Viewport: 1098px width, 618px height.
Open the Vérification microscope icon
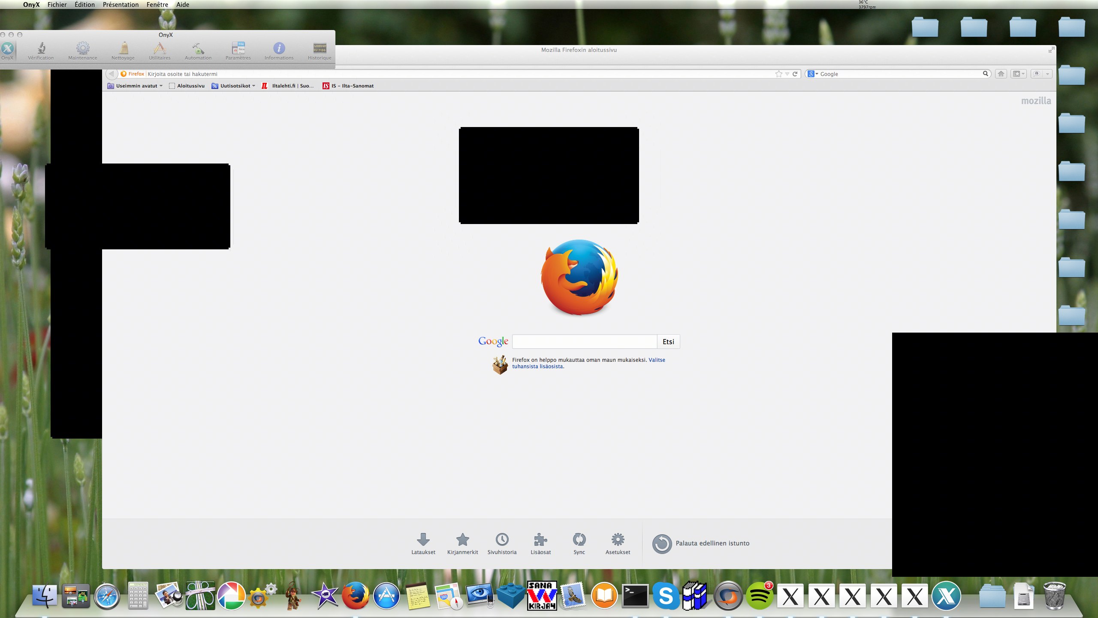(41, 48)
